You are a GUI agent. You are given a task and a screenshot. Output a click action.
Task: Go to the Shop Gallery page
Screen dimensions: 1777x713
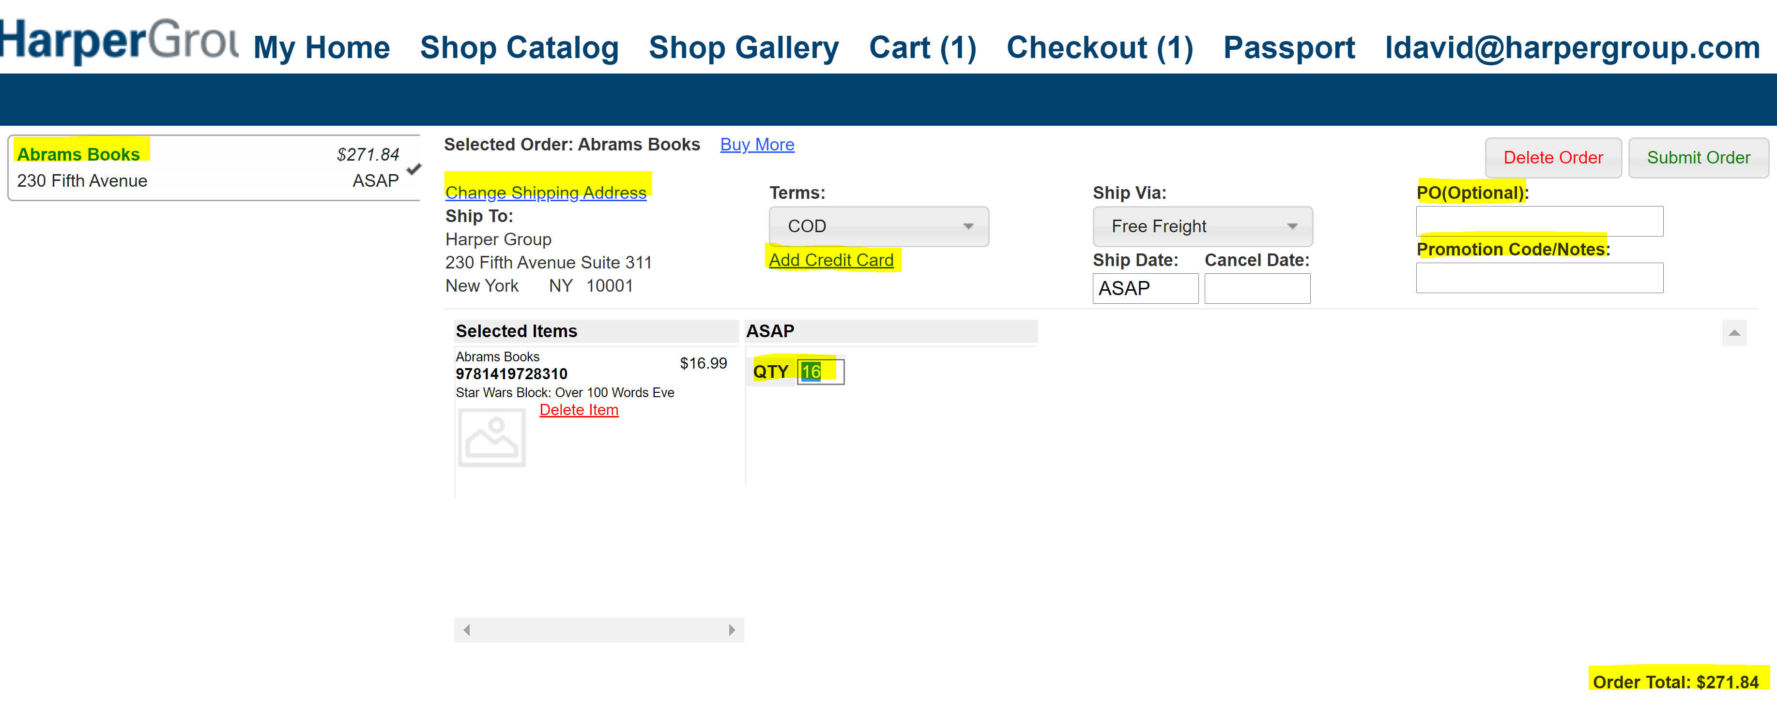(x=744, y=47)
